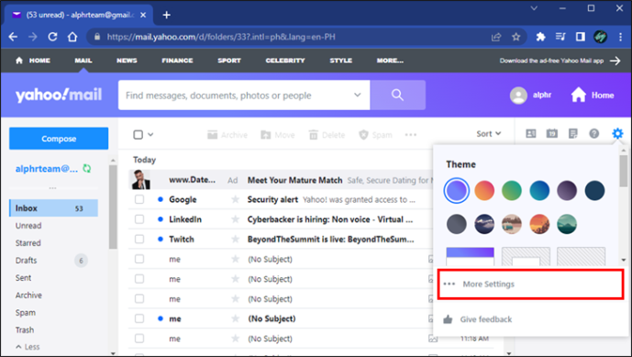Star the Google Security alert email
The height and width of the screenshot is (357, 632).
pyautogui.click(x=236, y=199)
